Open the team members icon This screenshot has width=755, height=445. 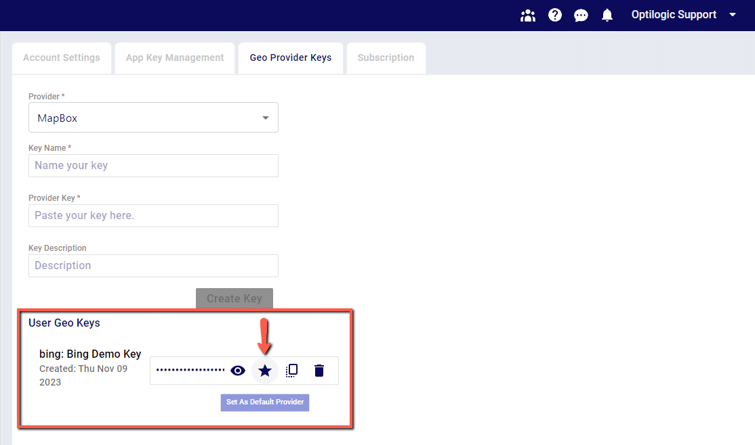coord(528,16)
